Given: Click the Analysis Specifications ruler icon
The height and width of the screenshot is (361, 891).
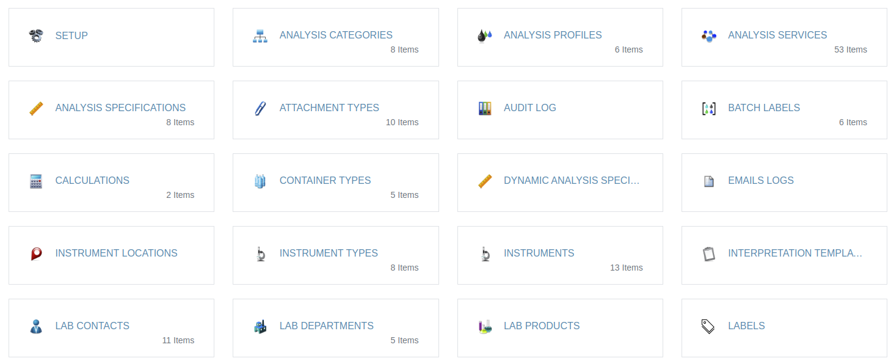Looking at the screenshot, I should click(x=36, y=108).
